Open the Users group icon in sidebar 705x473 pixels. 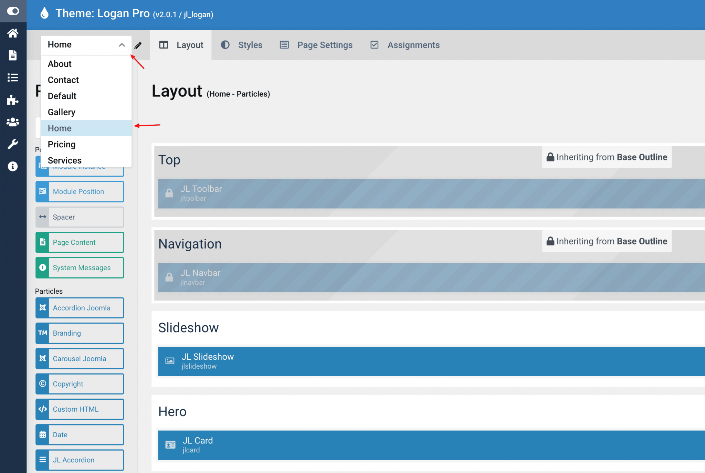[x=13, y=122]
